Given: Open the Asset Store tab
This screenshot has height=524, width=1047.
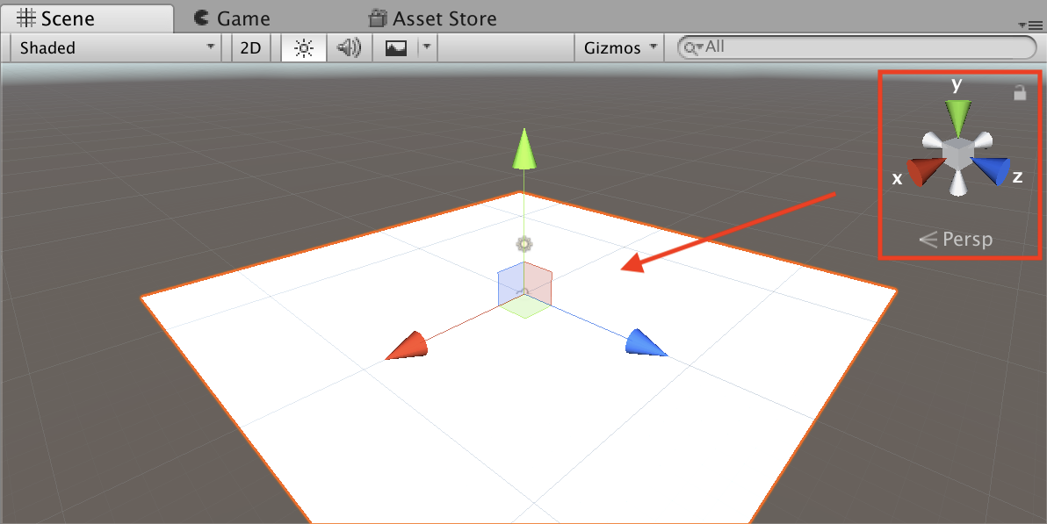Looking at the screenshot, I should (x=433, y=18).
